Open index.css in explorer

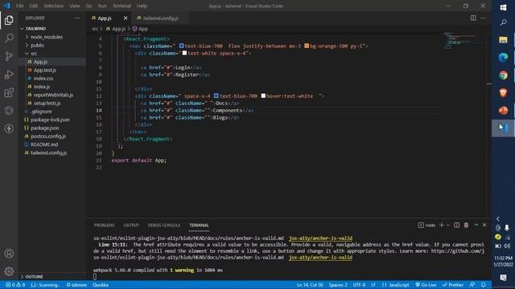click(x=43, y=79)
